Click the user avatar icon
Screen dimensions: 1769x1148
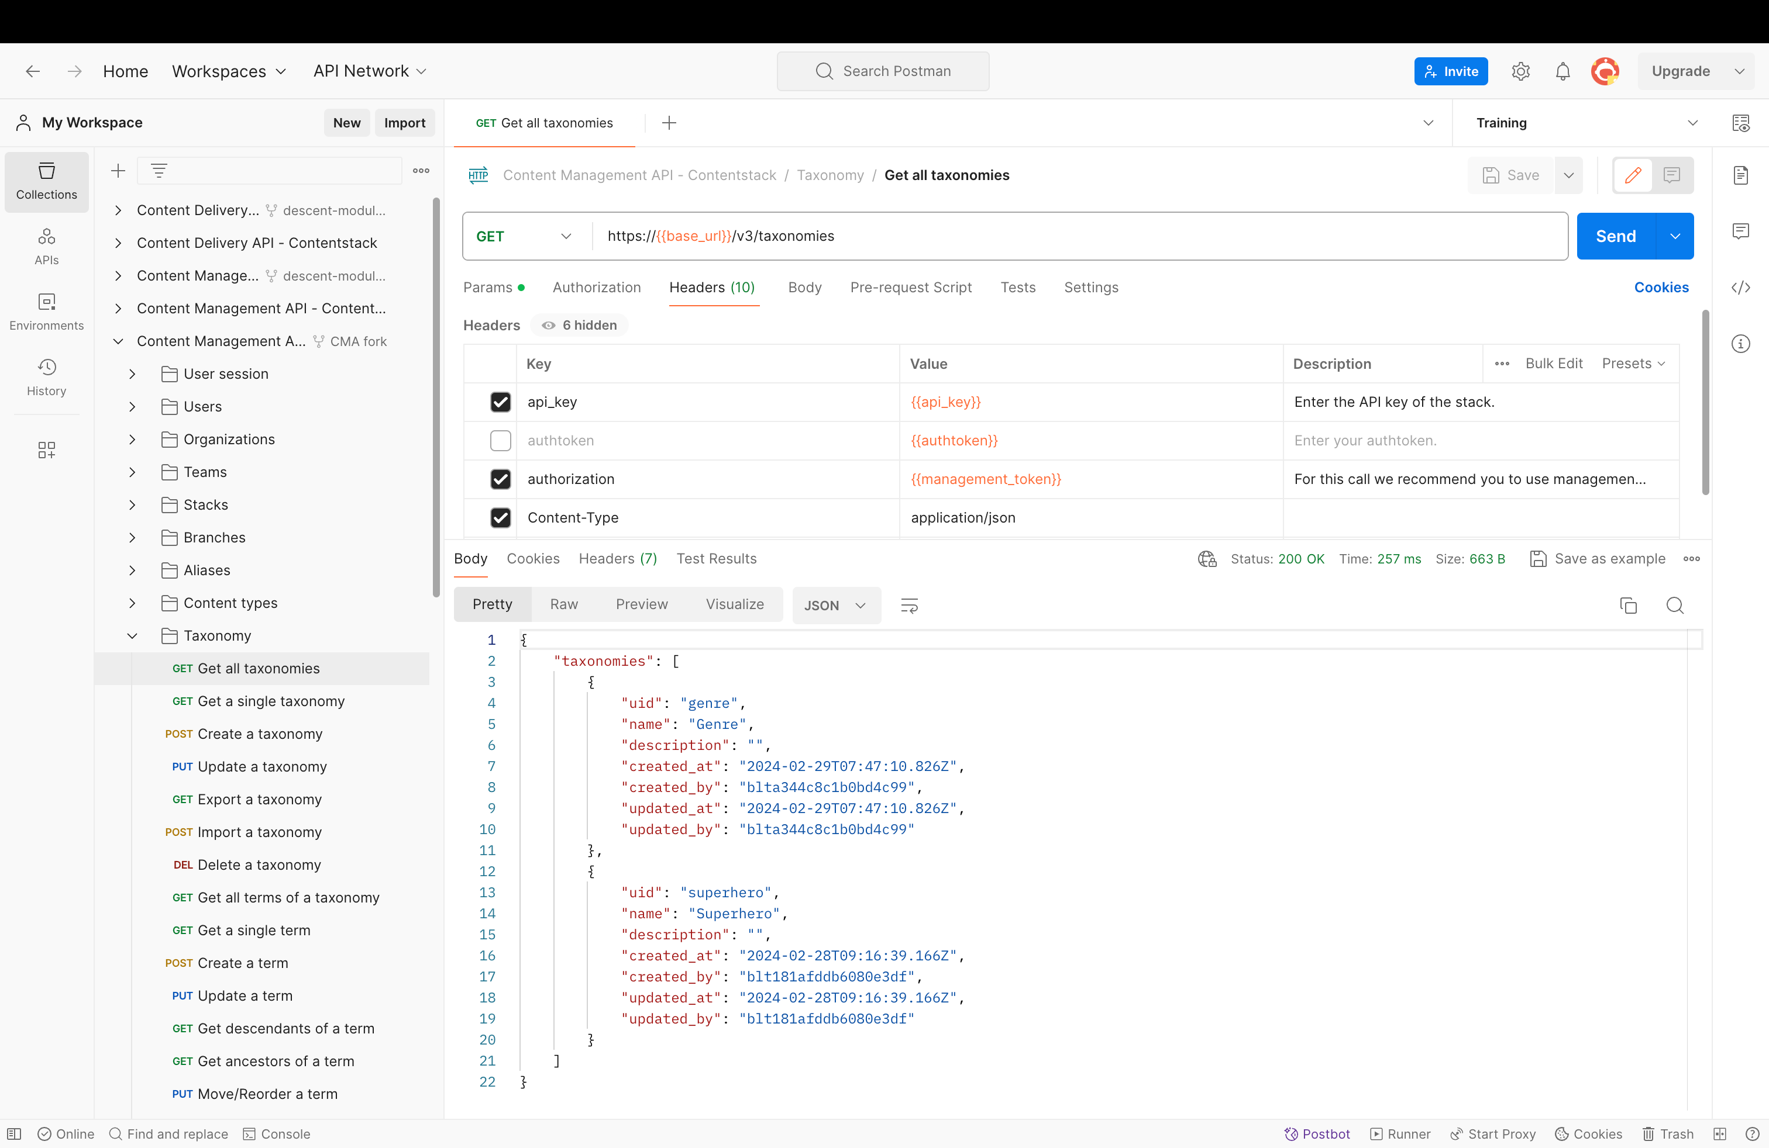tap(1605, 71)
